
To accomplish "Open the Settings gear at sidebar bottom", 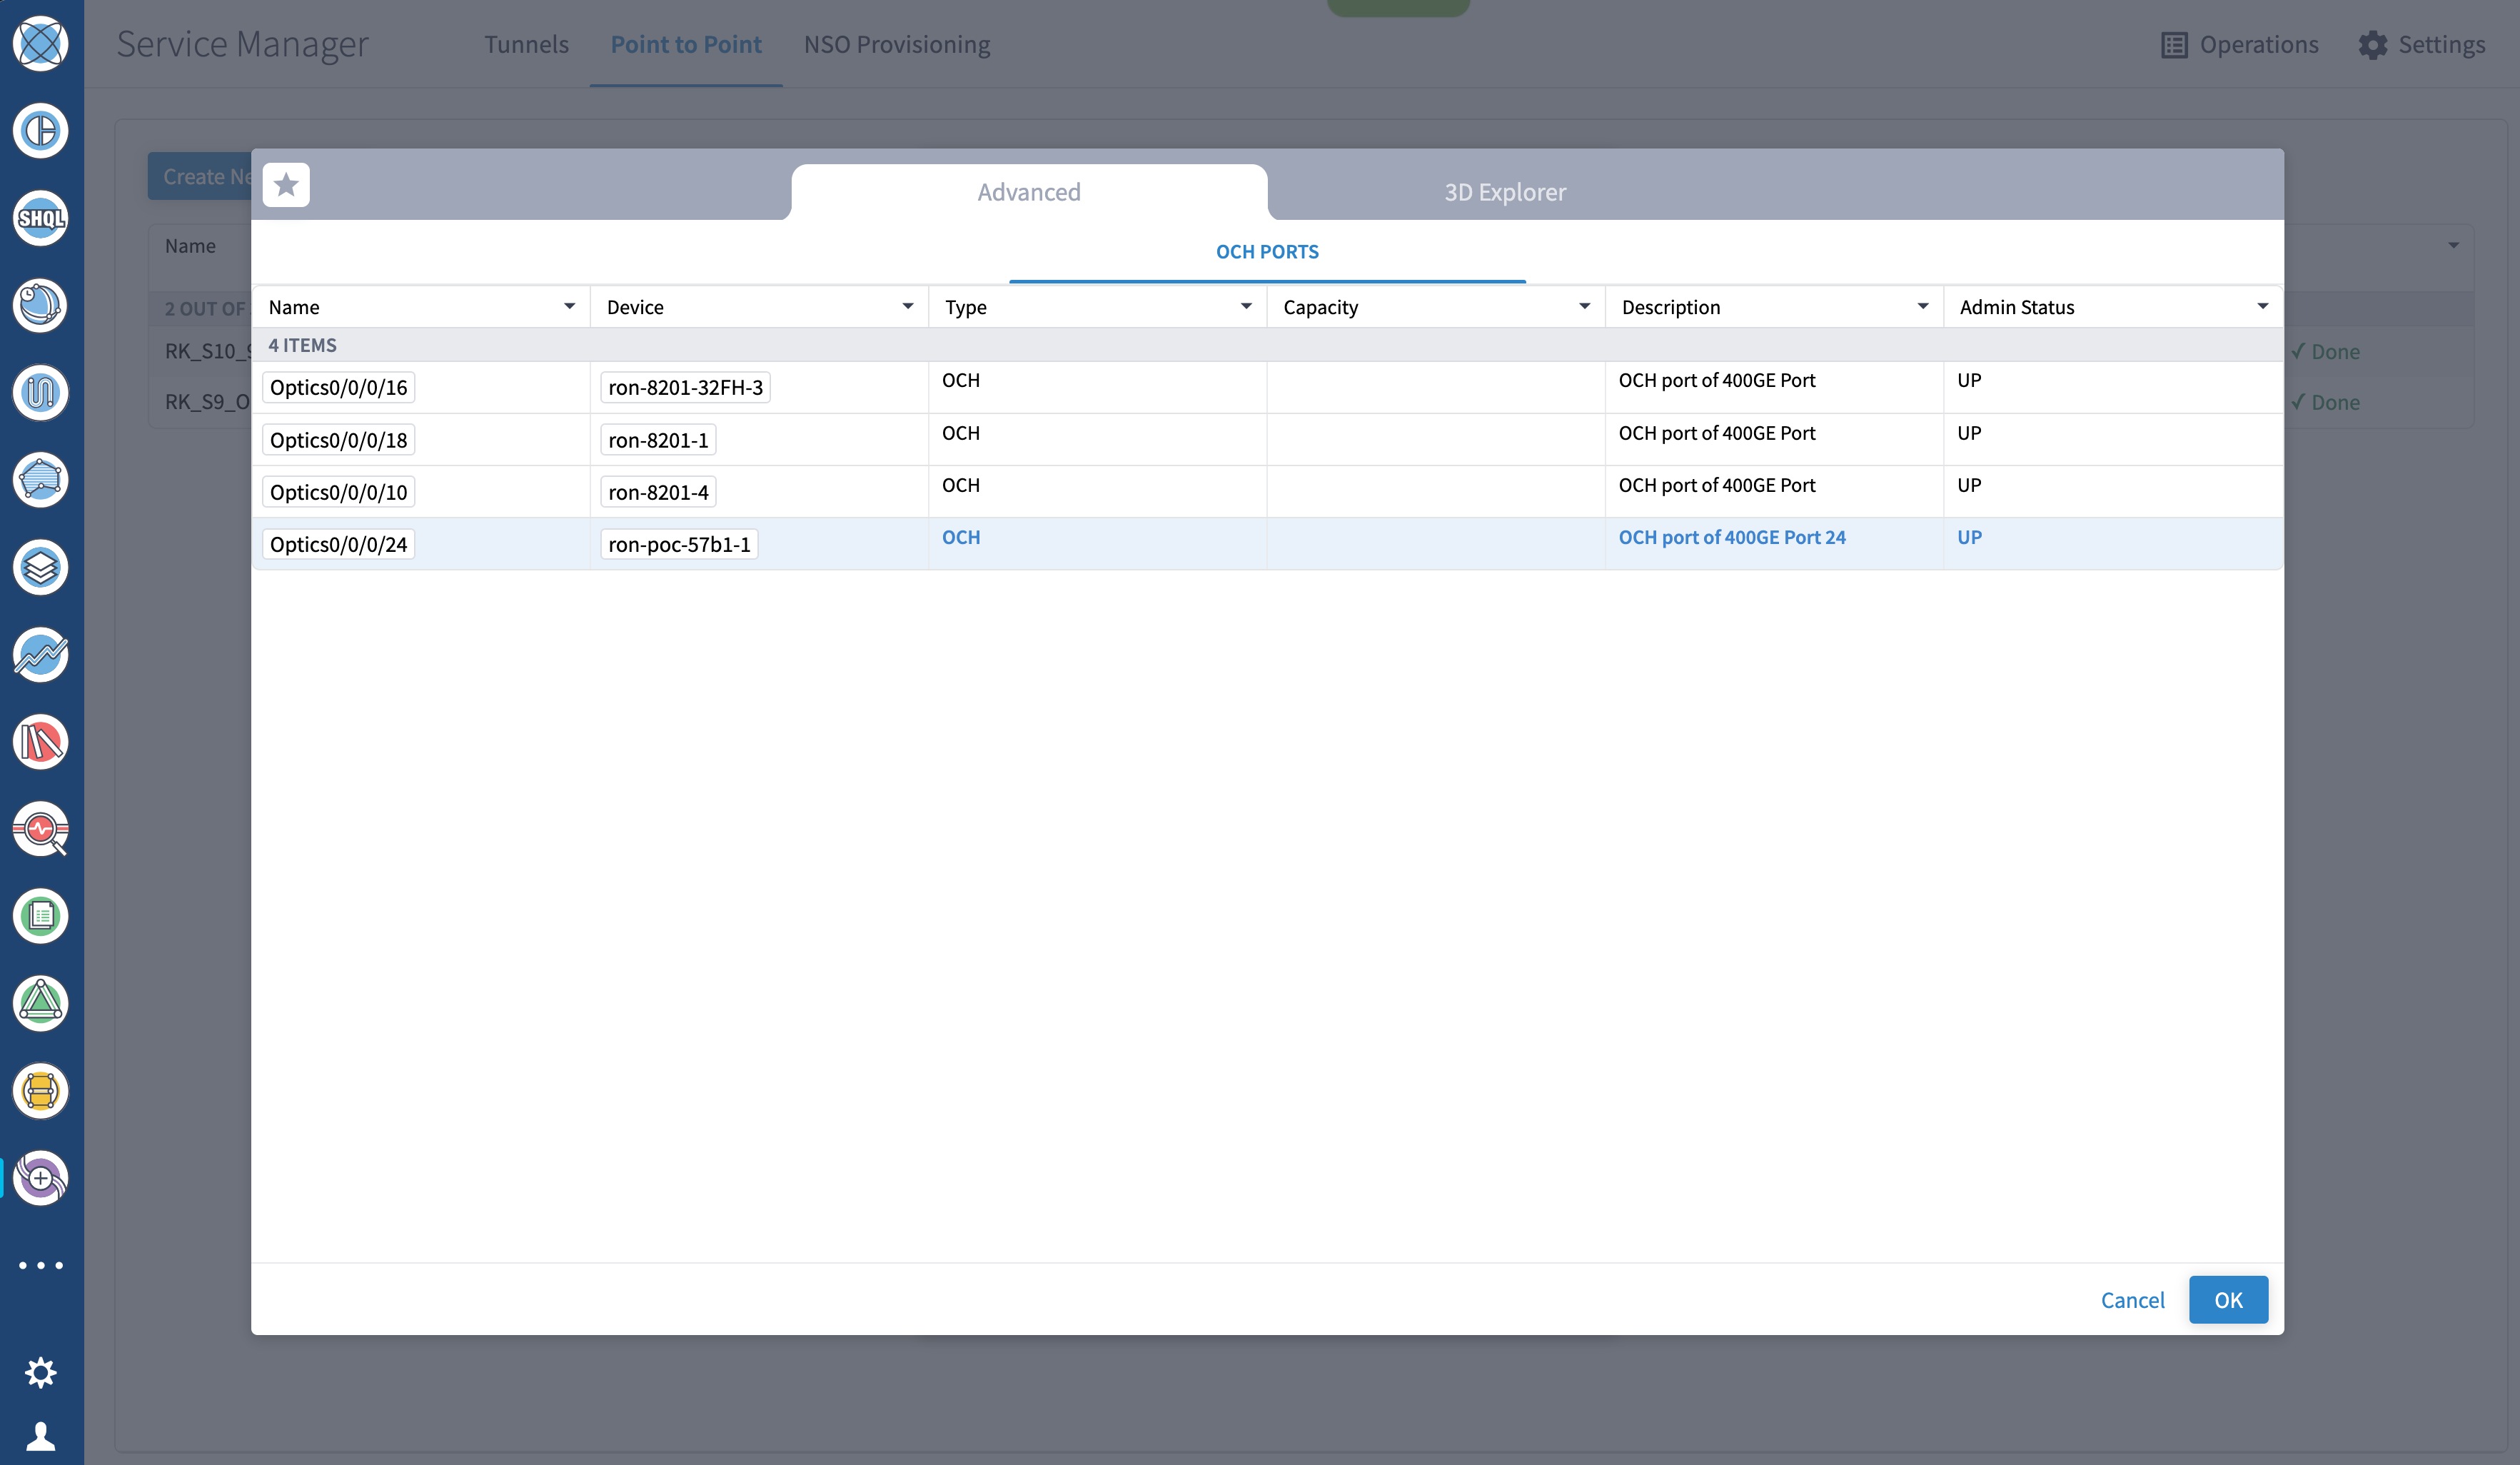I will click(x=40, y=1372).
